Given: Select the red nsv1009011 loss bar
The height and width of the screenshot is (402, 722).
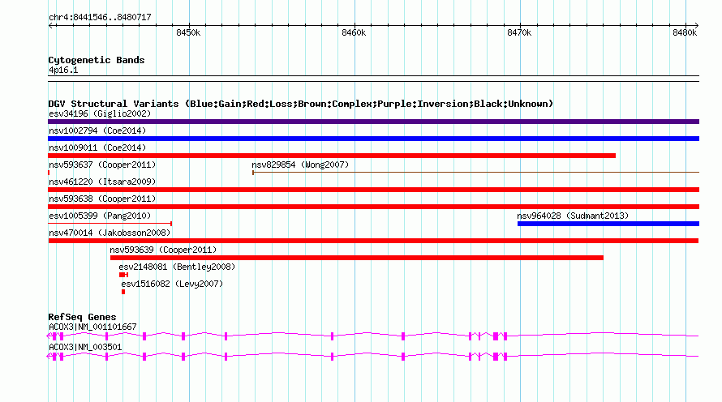Looking at the screenshot, I should click(332, 156).
